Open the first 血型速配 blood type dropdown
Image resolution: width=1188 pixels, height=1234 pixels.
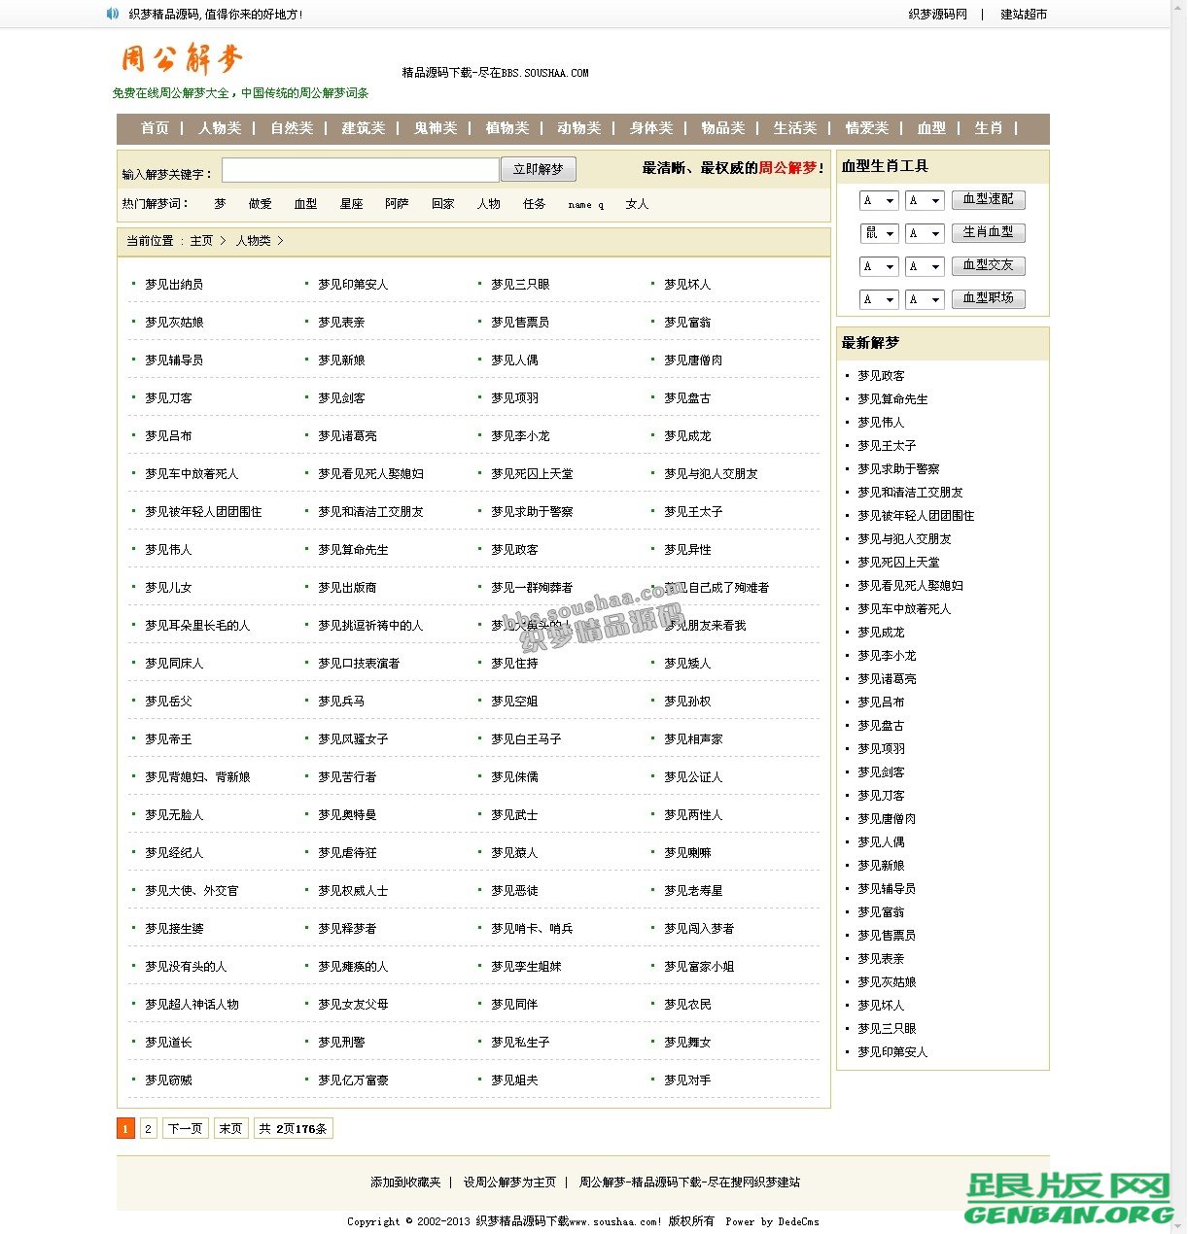[878, 199]
